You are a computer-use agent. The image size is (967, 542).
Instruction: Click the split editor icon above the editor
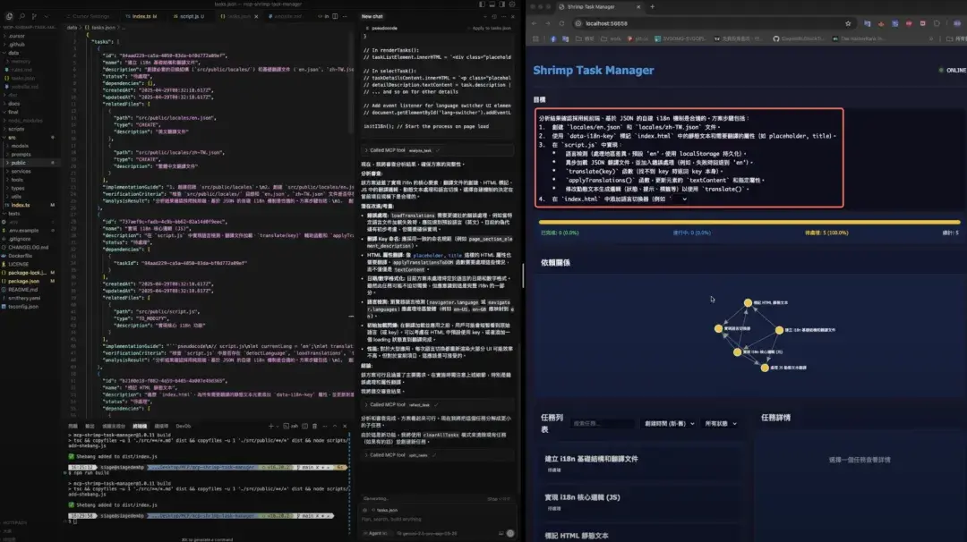335,16
